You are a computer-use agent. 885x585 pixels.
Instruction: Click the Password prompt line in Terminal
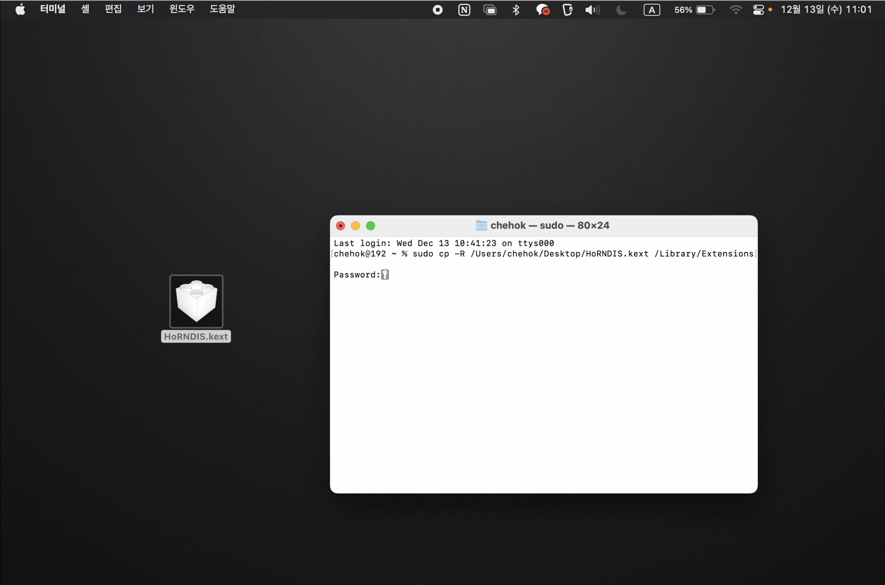pyautogui.click(x=362, y=275)
